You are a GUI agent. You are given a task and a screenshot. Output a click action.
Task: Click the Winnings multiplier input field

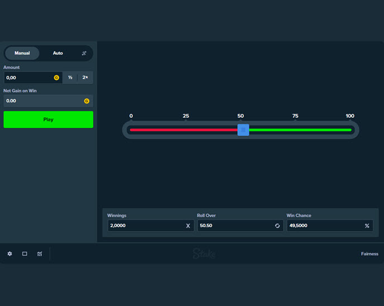[145, 226]
